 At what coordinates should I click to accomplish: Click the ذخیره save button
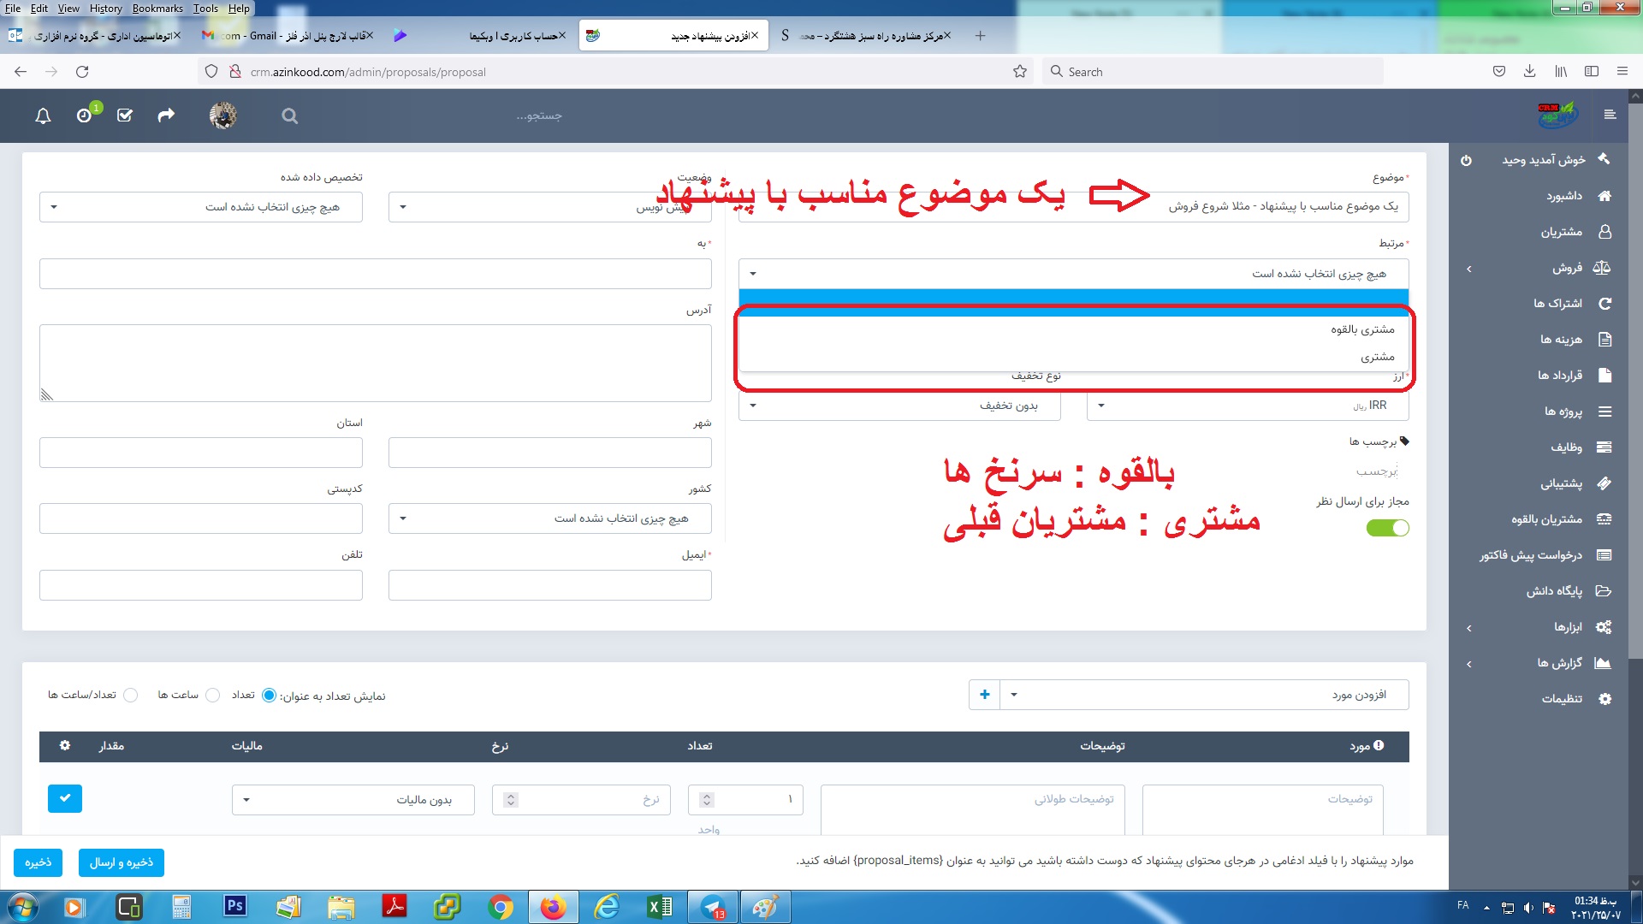pos(38,862)
